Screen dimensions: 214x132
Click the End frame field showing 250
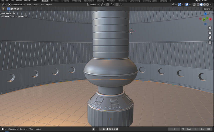click(205, 129)
